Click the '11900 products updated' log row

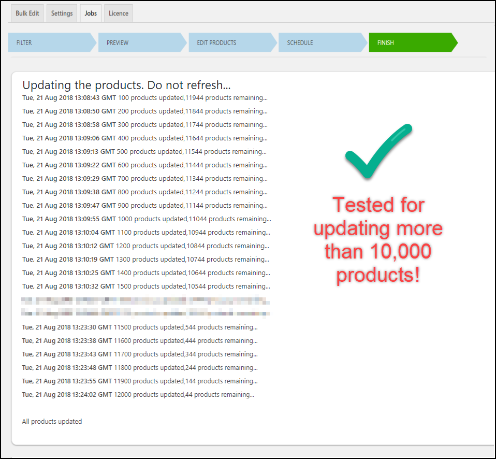[x=140, y=381]
